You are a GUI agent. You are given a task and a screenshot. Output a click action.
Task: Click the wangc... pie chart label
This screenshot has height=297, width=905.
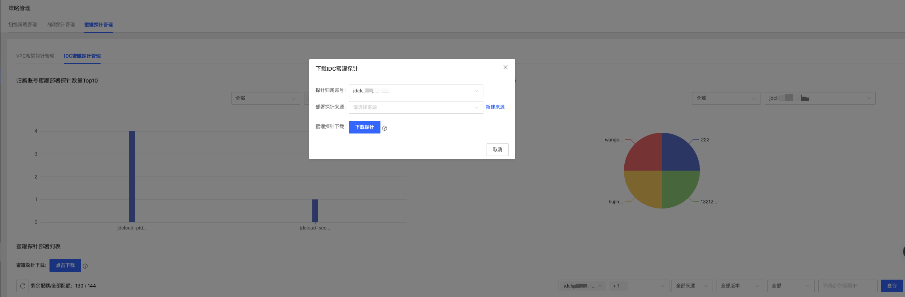pyautogui.click(x=614, y=140)
